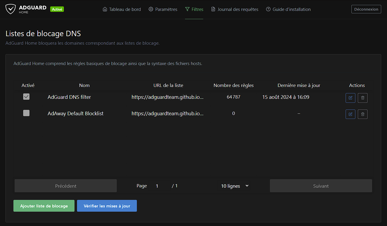
Task: Click the Précédent pagination button
Action: [x=66, y=186]
